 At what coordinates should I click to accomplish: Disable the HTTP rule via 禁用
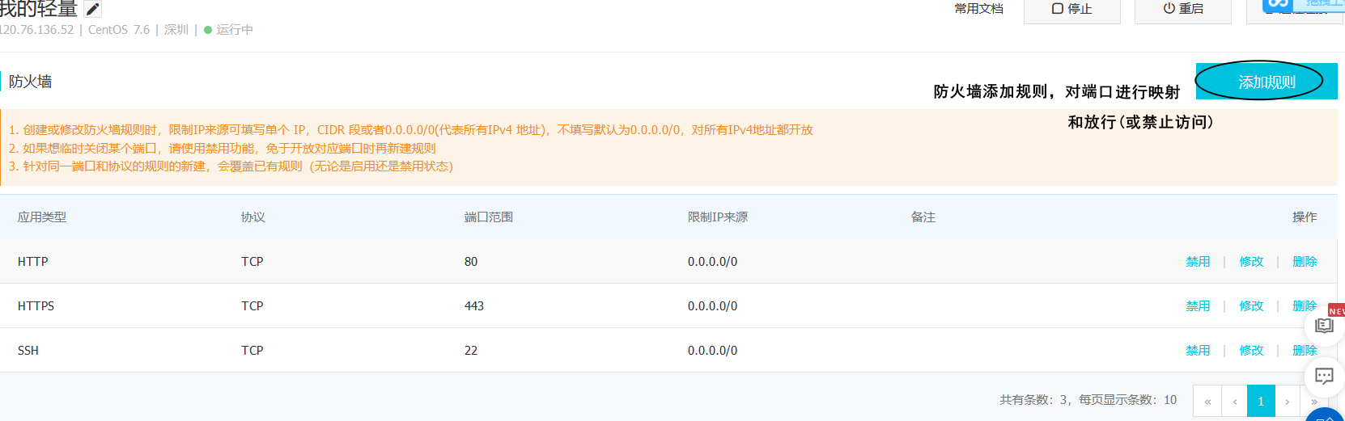pyautogui.click(x=1198, y=262)
